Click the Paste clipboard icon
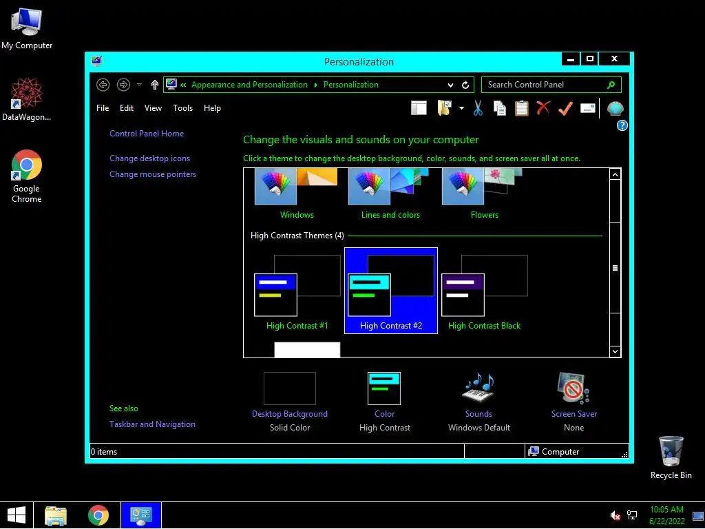705x529 pixels. click(522, 108)
